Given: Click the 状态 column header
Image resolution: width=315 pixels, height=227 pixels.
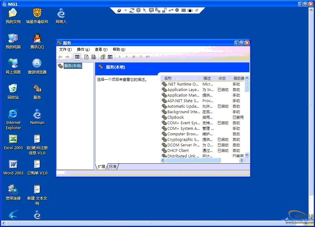Looking at the screenshot, I should [x=222, y=78].
